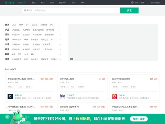
Task: Open the 校园招聘 nav item
Action: pyautogui.click(x=63, y=2)
